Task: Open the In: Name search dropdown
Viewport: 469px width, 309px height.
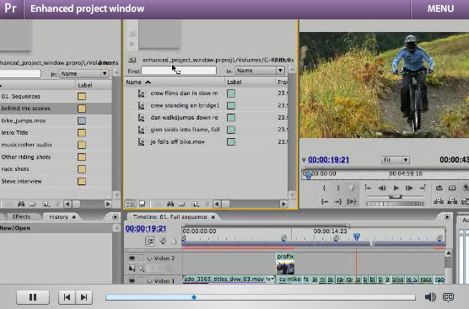Action: [259, 71]
